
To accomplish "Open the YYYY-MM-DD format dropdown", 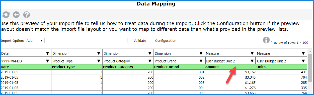I will [25, 61].
